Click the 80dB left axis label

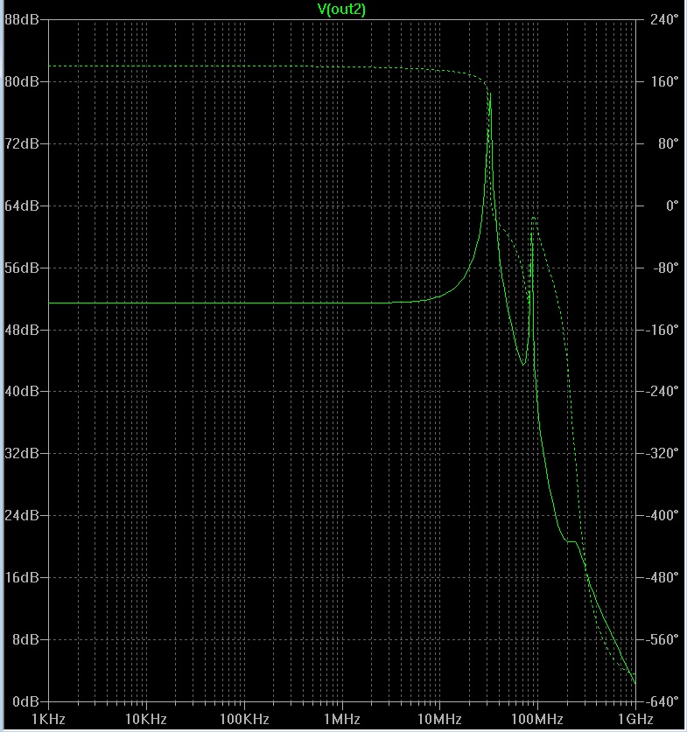22,81
